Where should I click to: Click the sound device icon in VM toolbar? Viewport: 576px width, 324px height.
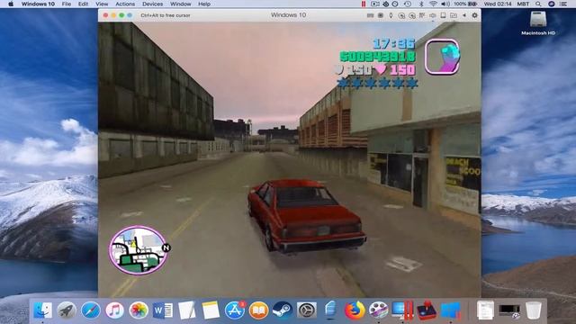(x=433, y=15)
